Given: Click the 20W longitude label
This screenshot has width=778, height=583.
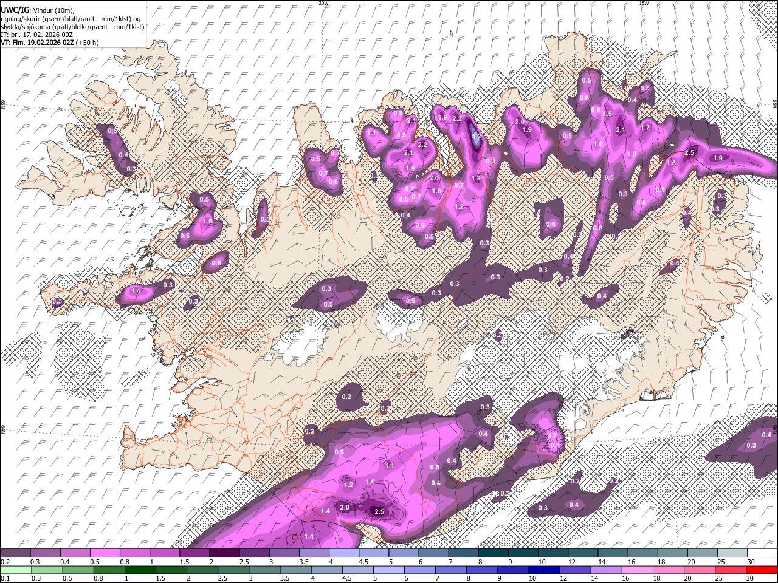Looking at the screenshot, I should tap(323, 3).
